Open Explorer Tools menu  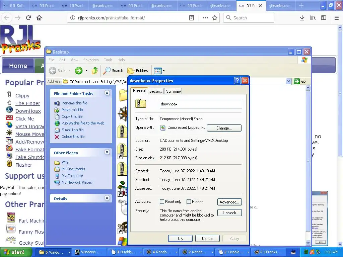click(x=108, y=60)
